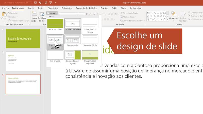Click the Save icon in quick access toolbar
203x114 pixels.
tap(36, 3)
